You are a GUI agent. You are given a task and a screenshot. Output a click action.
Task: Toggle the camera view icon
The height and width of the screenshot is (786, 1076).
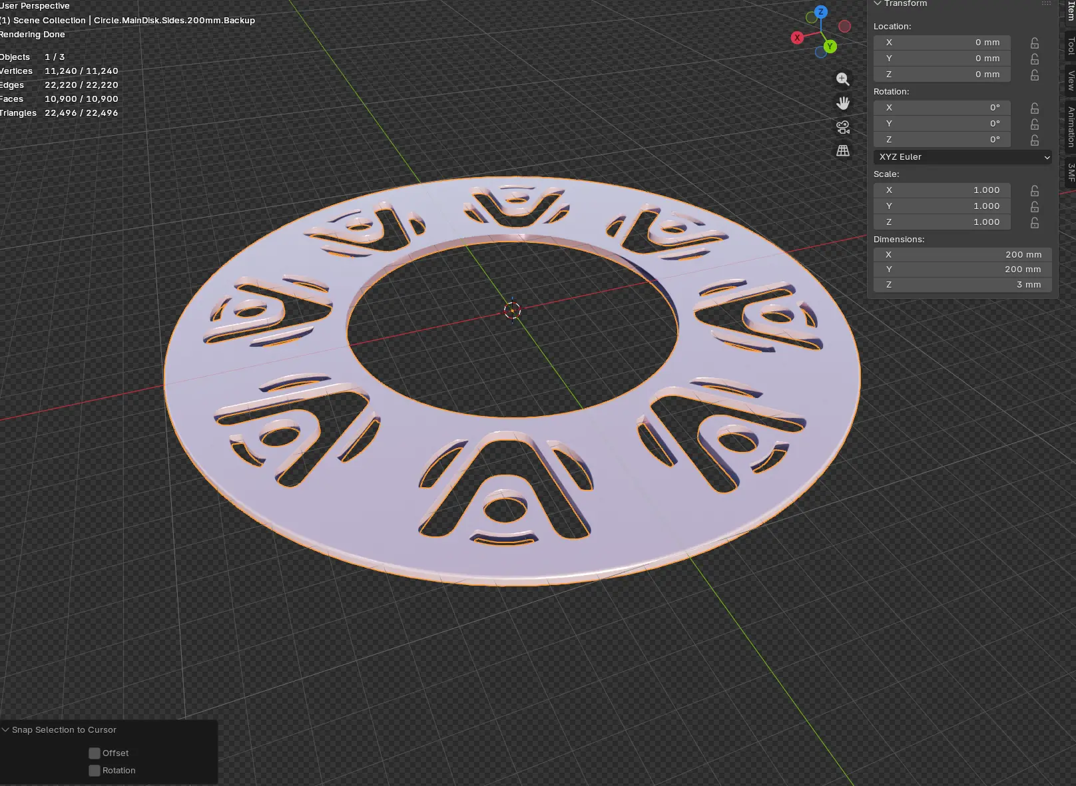point(843,127)
